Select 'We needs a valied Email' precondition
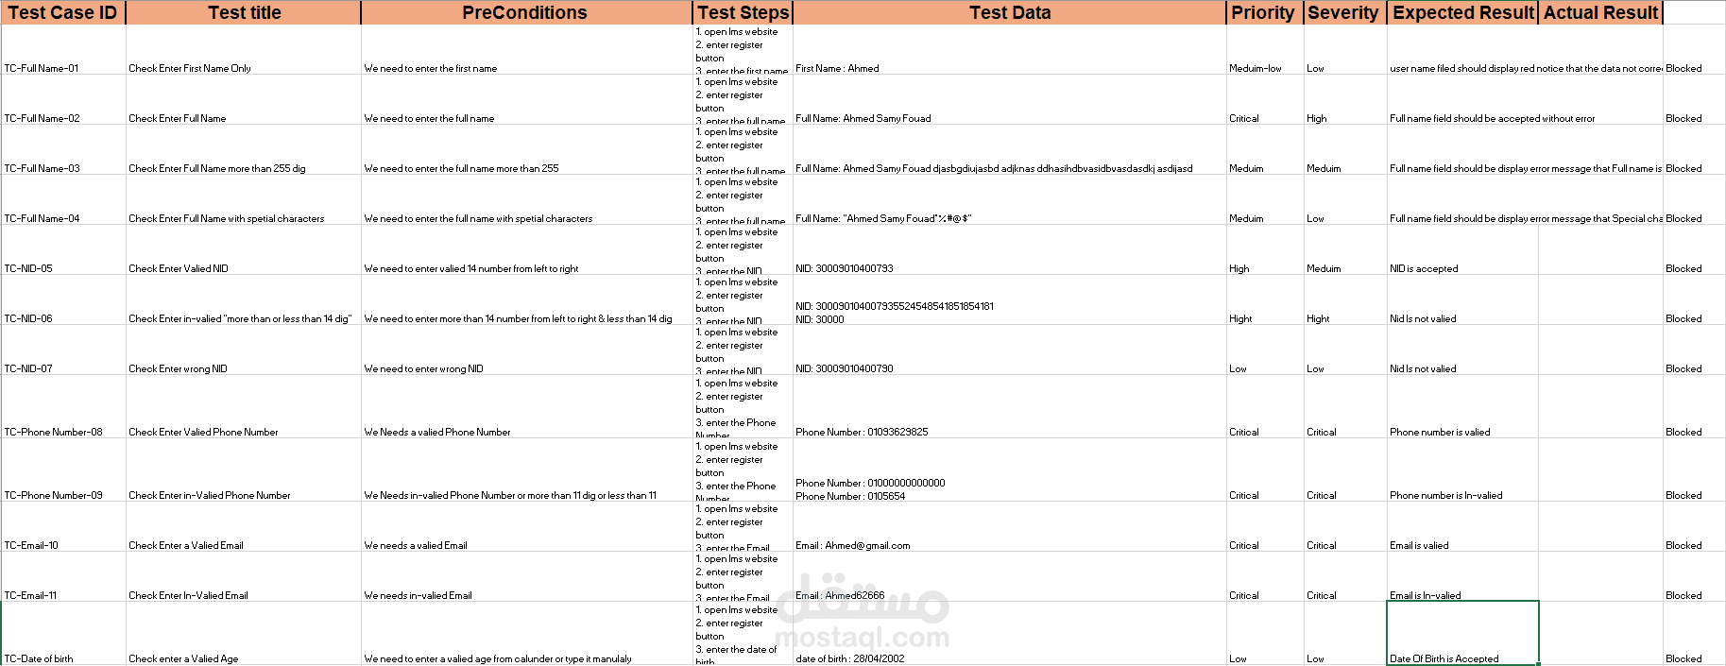The height and width of the screenshot is (666, 1726). 526,527
